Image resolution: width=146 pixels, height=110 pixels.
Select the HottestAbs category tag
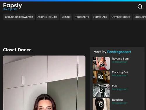(100, 17)
